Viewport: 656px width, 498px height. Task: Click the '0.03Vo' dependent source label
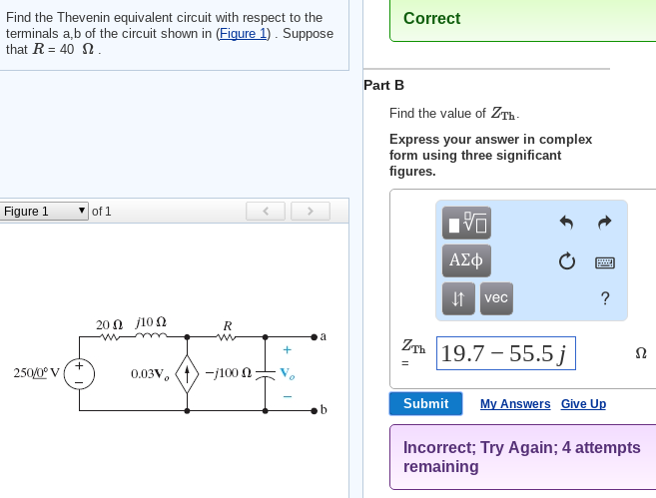click(x=150, y=374)
